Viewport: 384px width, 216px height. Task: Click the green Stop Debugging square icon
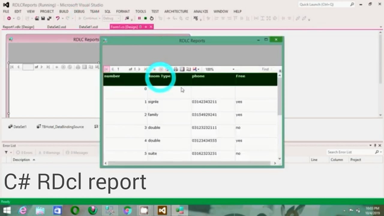145,18
